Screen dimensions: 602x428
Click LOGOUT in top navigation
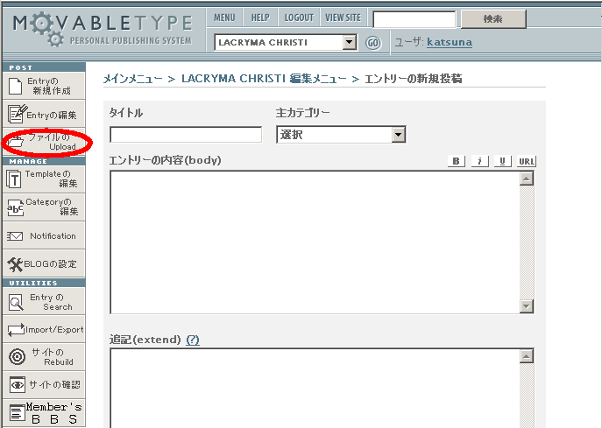click(x=299, y=18)
